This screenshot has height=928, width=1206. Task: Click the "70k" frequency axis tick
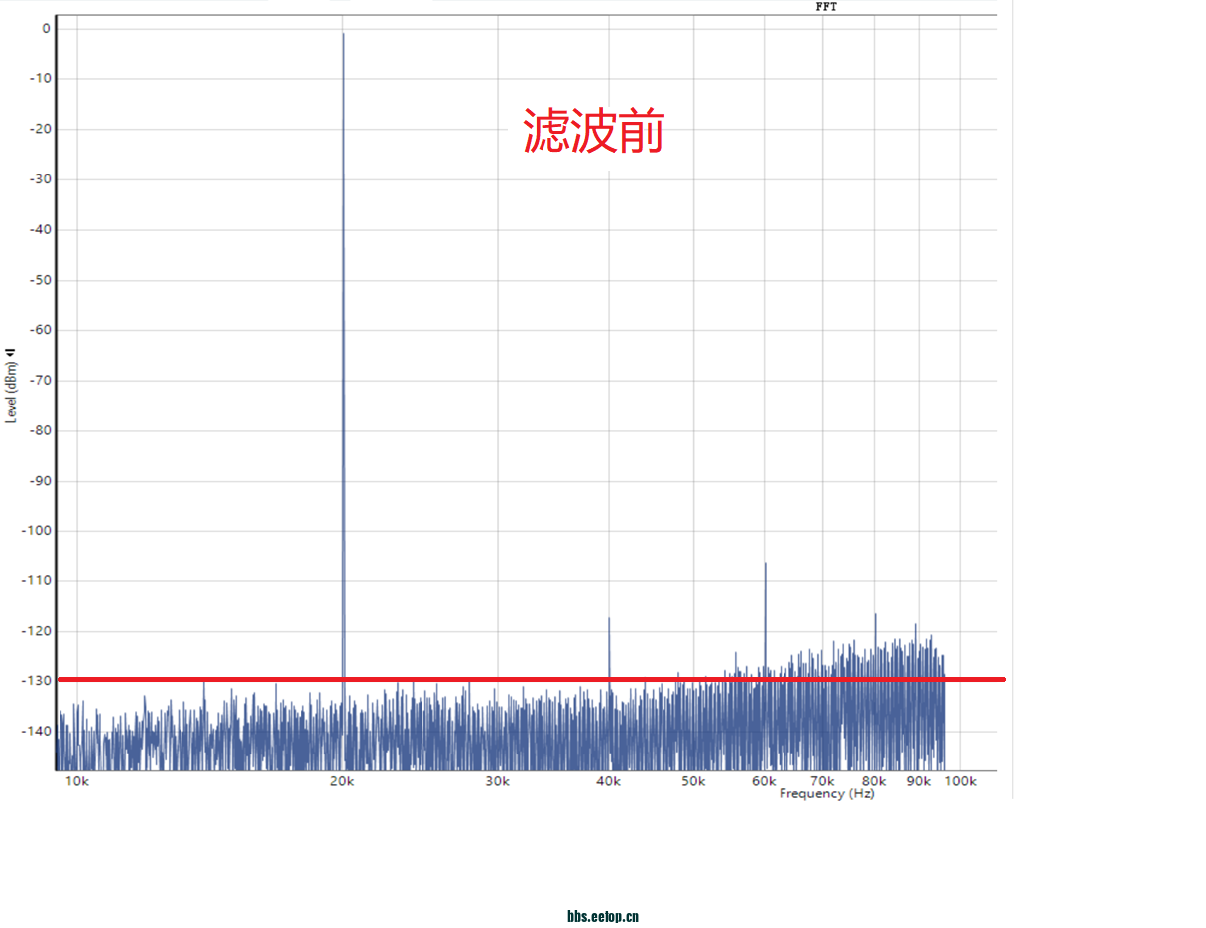point(822,782)
